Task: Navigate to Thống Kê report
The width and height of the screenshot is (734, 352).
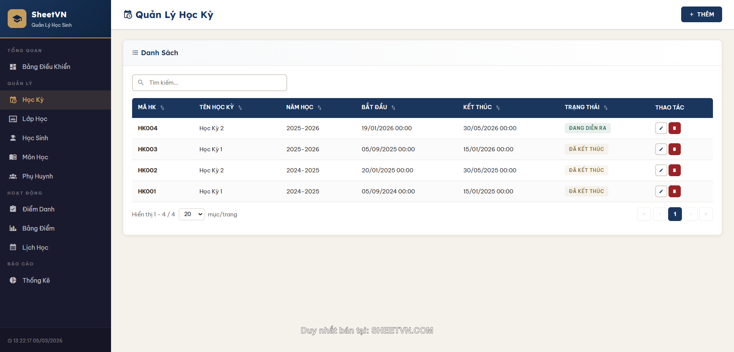Action: click(x=36, y=280)
